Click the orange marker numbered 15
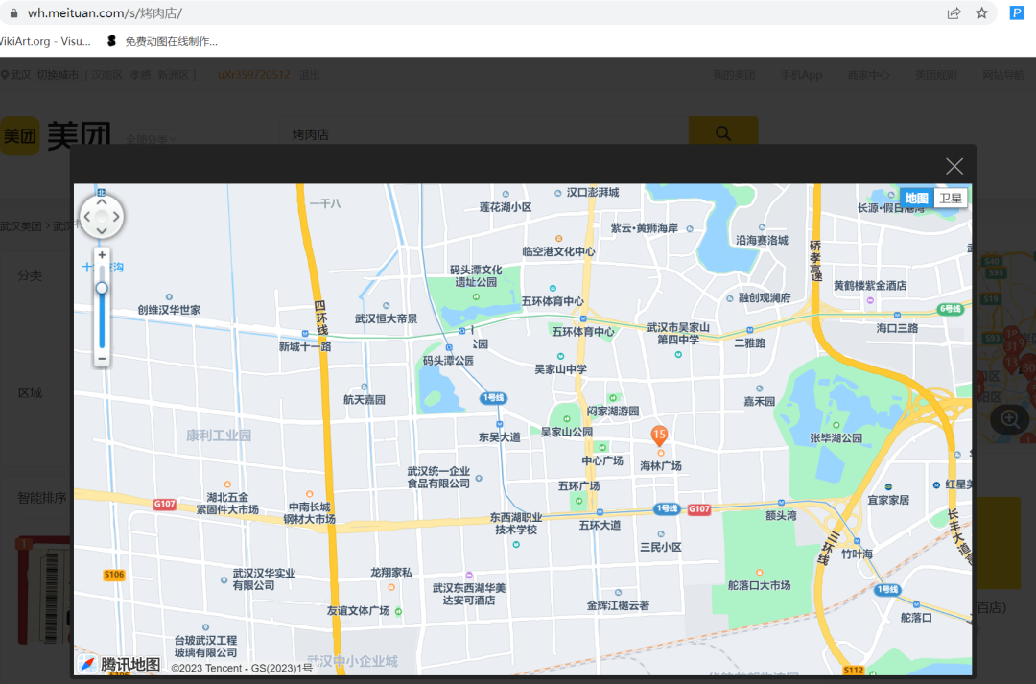Viewport: 1036px width, 684px height. [659, 435]
